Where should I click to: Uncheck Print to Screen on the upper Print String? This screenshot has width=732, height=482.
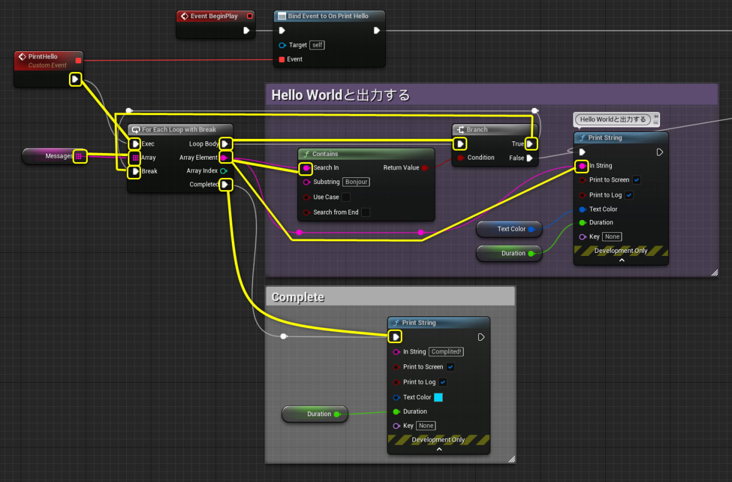point(636,180)
